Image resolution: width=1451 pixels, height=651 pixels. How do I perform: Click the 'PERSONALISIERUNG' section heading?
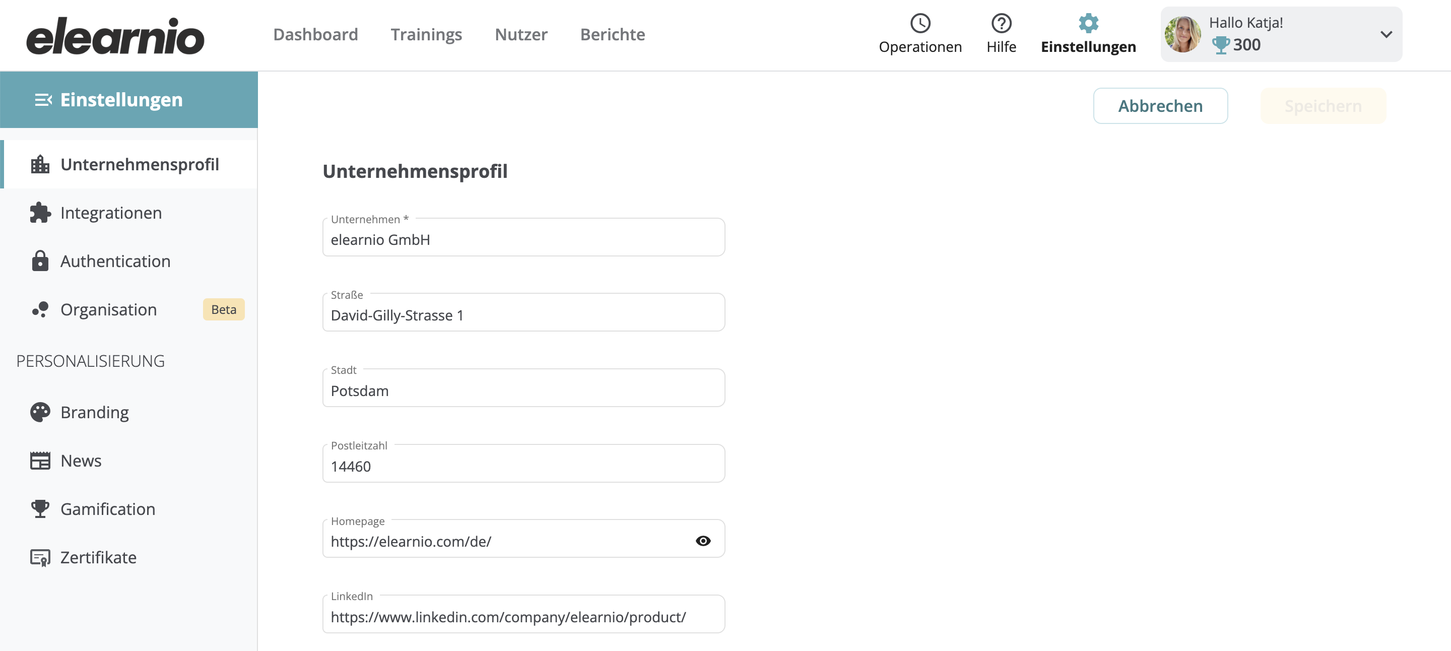pos(91,361)
